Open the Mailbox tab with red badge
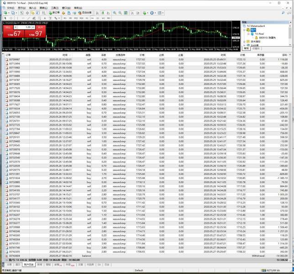 [58, 264]
